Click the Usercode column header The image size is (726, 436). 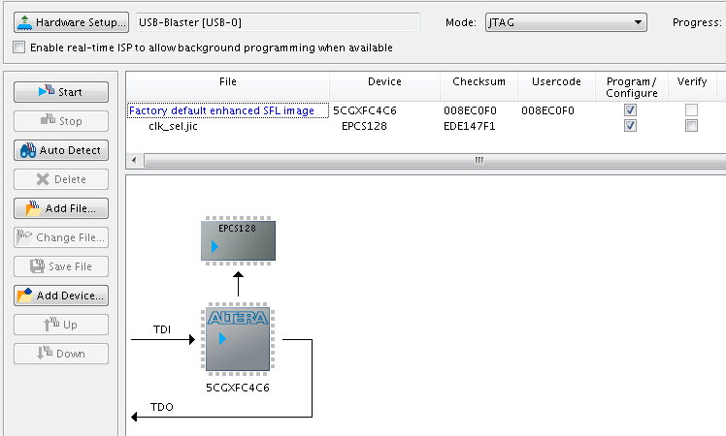coord(556,87)
